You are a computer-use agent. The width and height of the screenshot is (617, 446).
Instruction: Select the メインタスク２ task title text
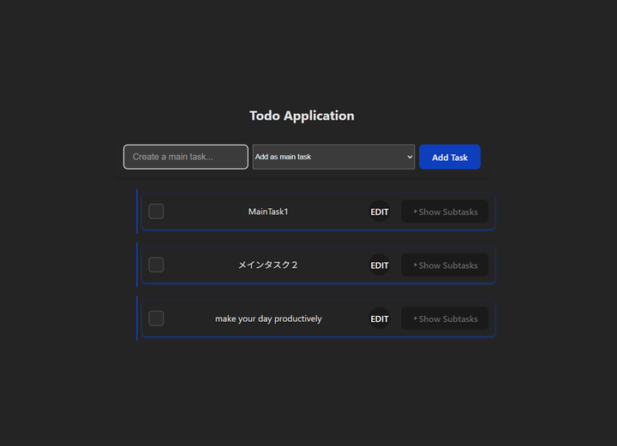click(268, 265)
